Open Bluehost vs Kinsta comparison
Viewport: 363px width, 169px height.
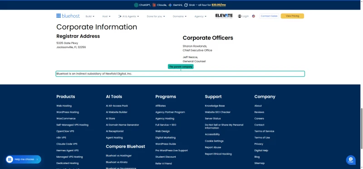click(x=117, y=162)
